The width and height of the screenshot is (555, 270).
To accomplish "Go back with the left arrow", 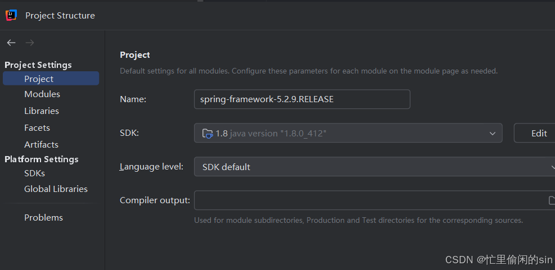I will pyautogui.click(x=11, y=43).
